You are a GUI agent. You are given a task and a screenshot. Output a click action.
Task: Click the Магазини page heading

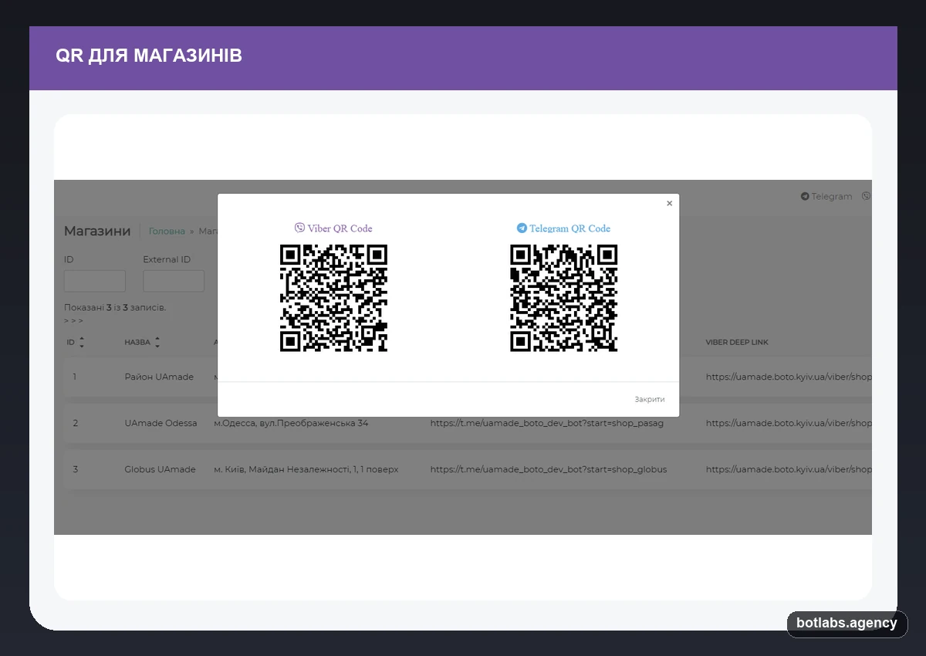pos(97,231)
